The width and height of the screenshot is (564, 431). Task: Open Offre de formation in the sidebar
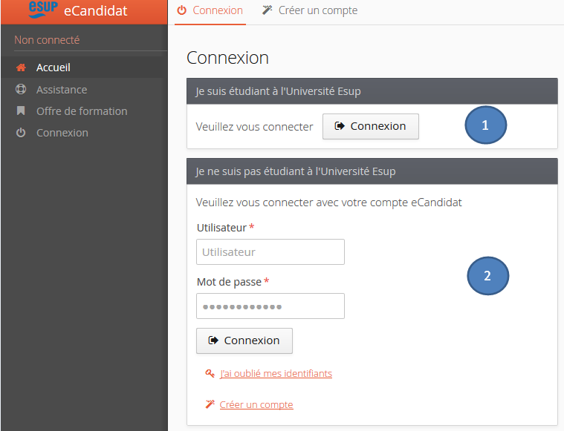tap(82, 111)
